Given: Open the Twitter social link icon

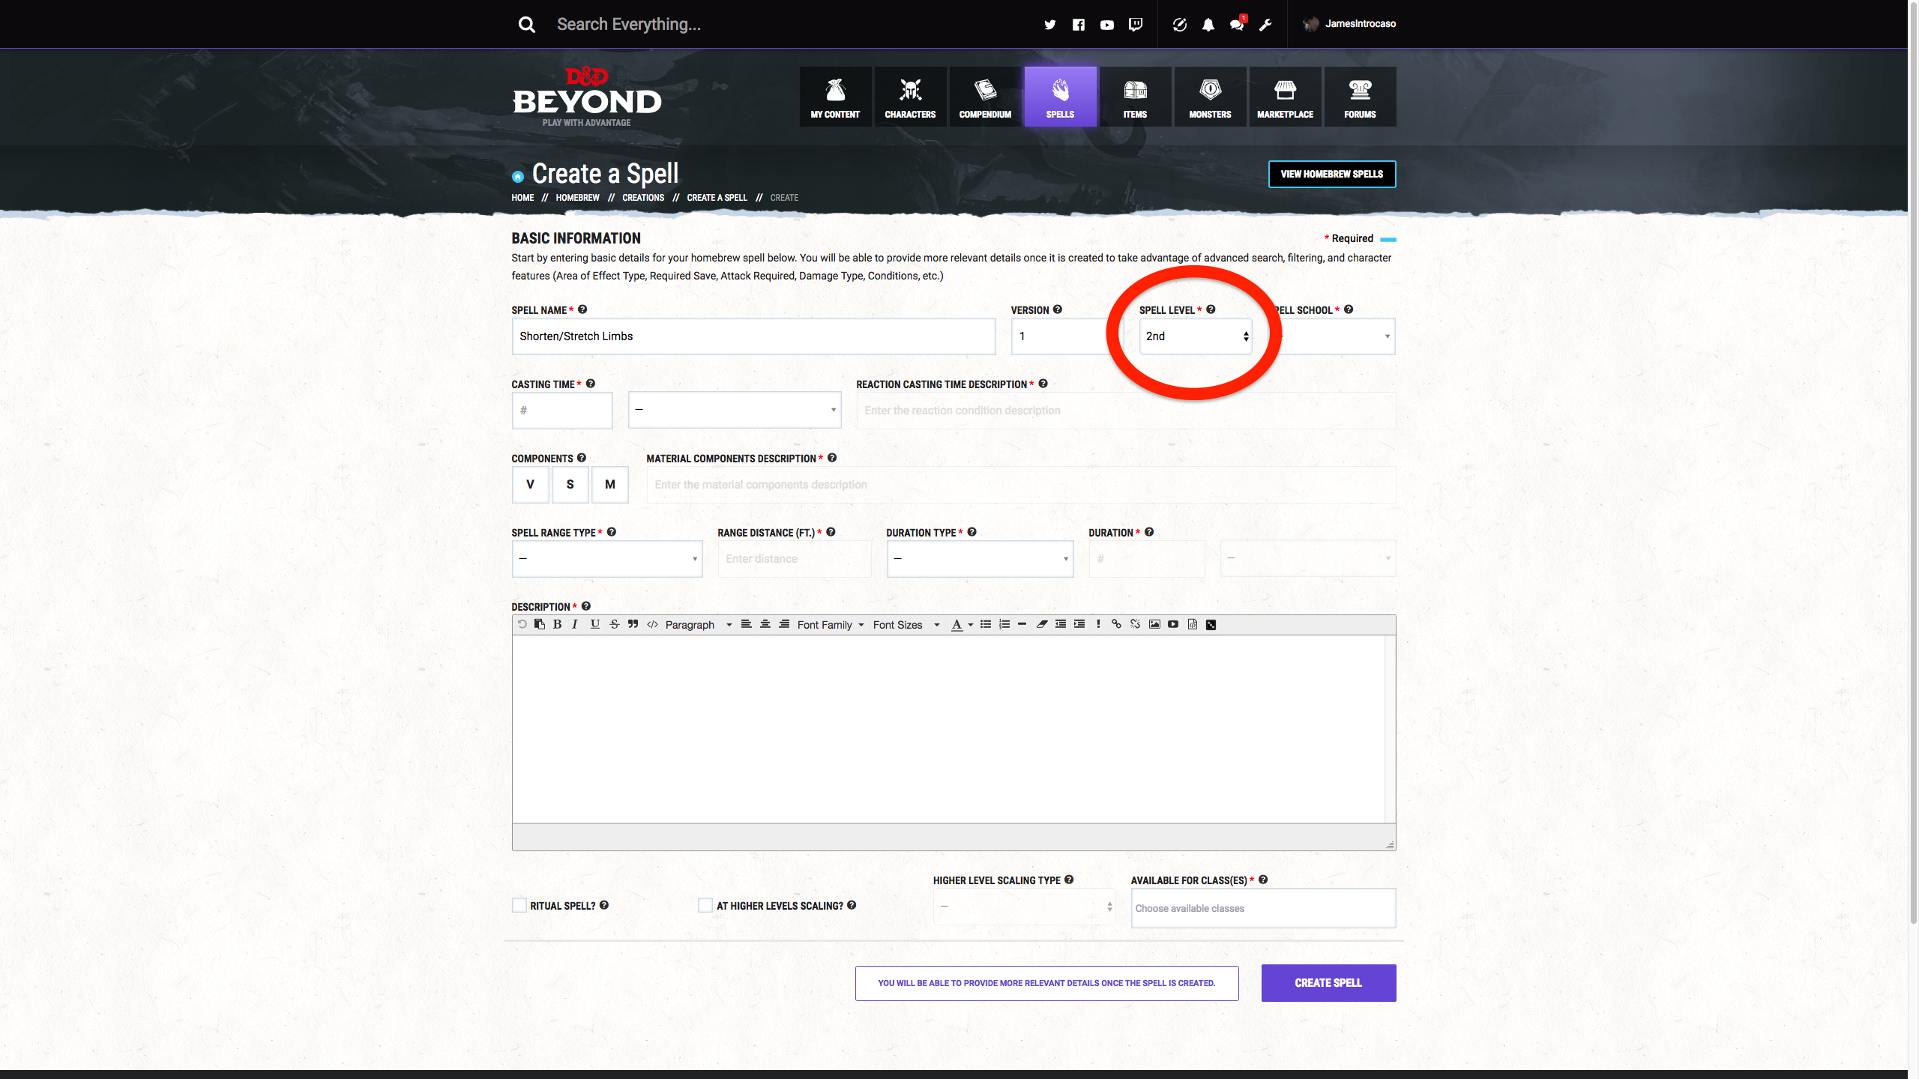Looking at the screenshot, I should click(x=1049, y=25).
